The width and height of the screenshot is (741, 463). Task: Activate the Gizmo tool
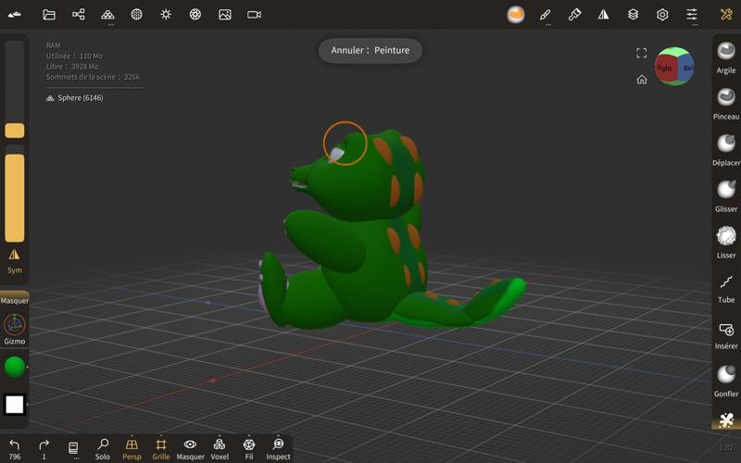click(x=15, y=330)
